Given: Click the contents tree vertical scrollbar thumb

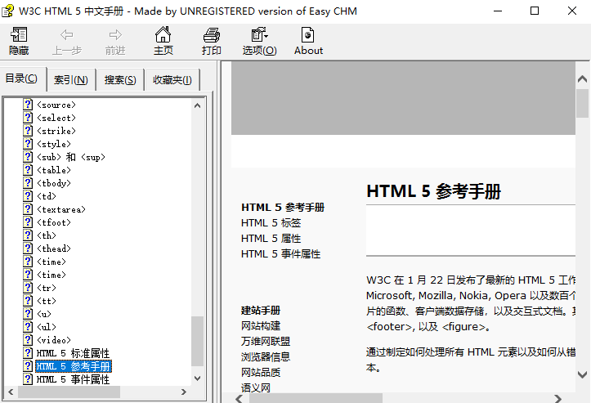Looking at the screenshot, I should 197,341.
